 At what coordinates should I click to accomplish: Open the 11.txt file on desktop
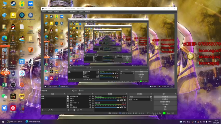coord(22,28)
